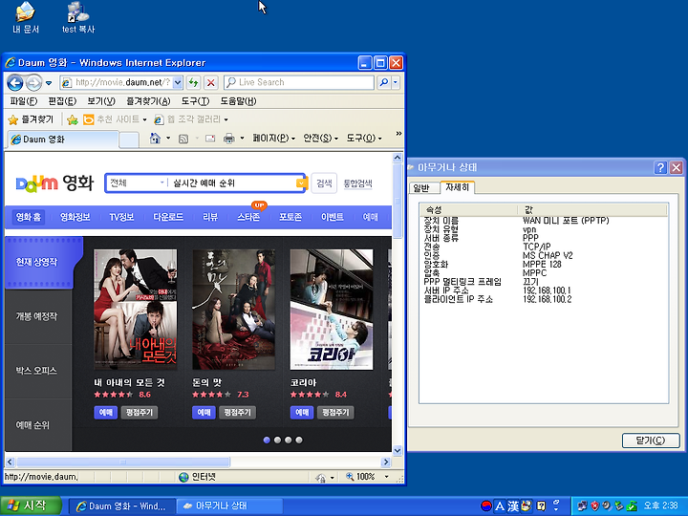Click the Korean IME language tray icon
This screenshot has height=516, width=688.
[x=486, y=505]
